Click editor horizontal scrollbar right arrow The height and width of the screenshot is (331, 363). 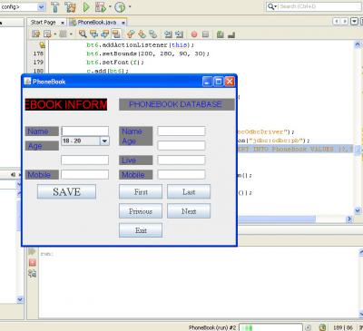tap(349, 219)
